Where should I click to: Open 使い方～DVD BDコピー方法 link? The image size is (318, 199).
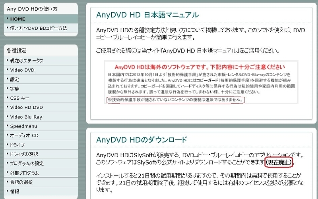pyautogui.click(x=41, y=28)
